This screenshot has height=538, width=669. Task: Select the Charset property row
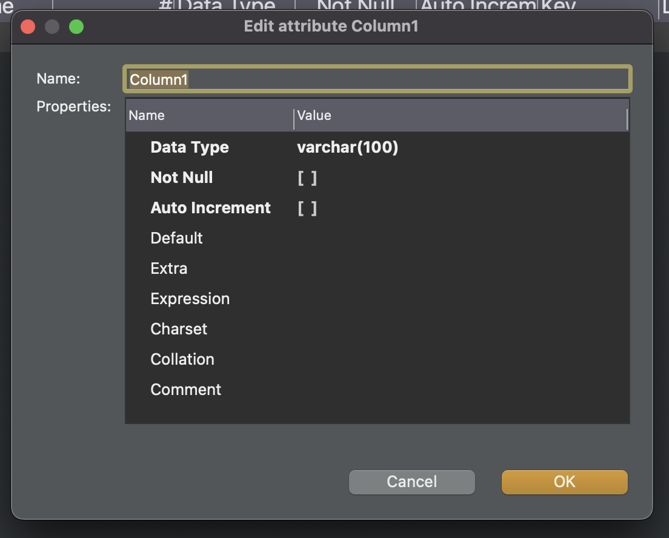pos(377,329)
